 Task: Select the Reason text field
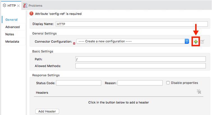140,83
